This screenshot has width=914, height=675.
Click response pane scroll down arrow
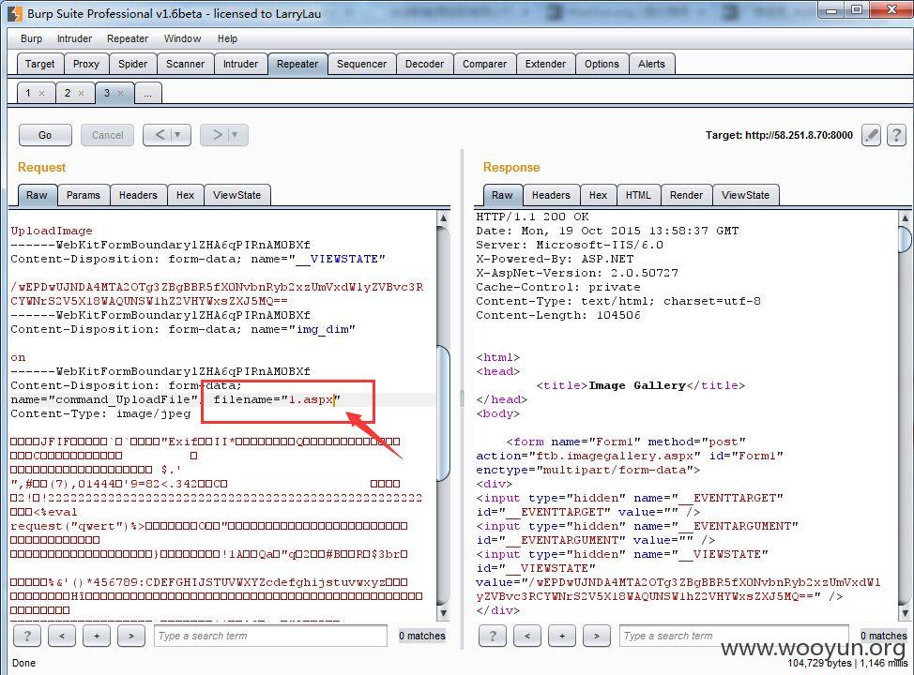[x=906, y=613]
